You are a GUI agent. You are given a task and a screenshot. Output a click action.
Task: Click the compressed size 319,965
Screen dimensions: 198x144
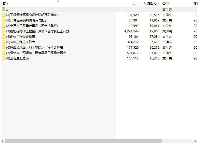153,31
